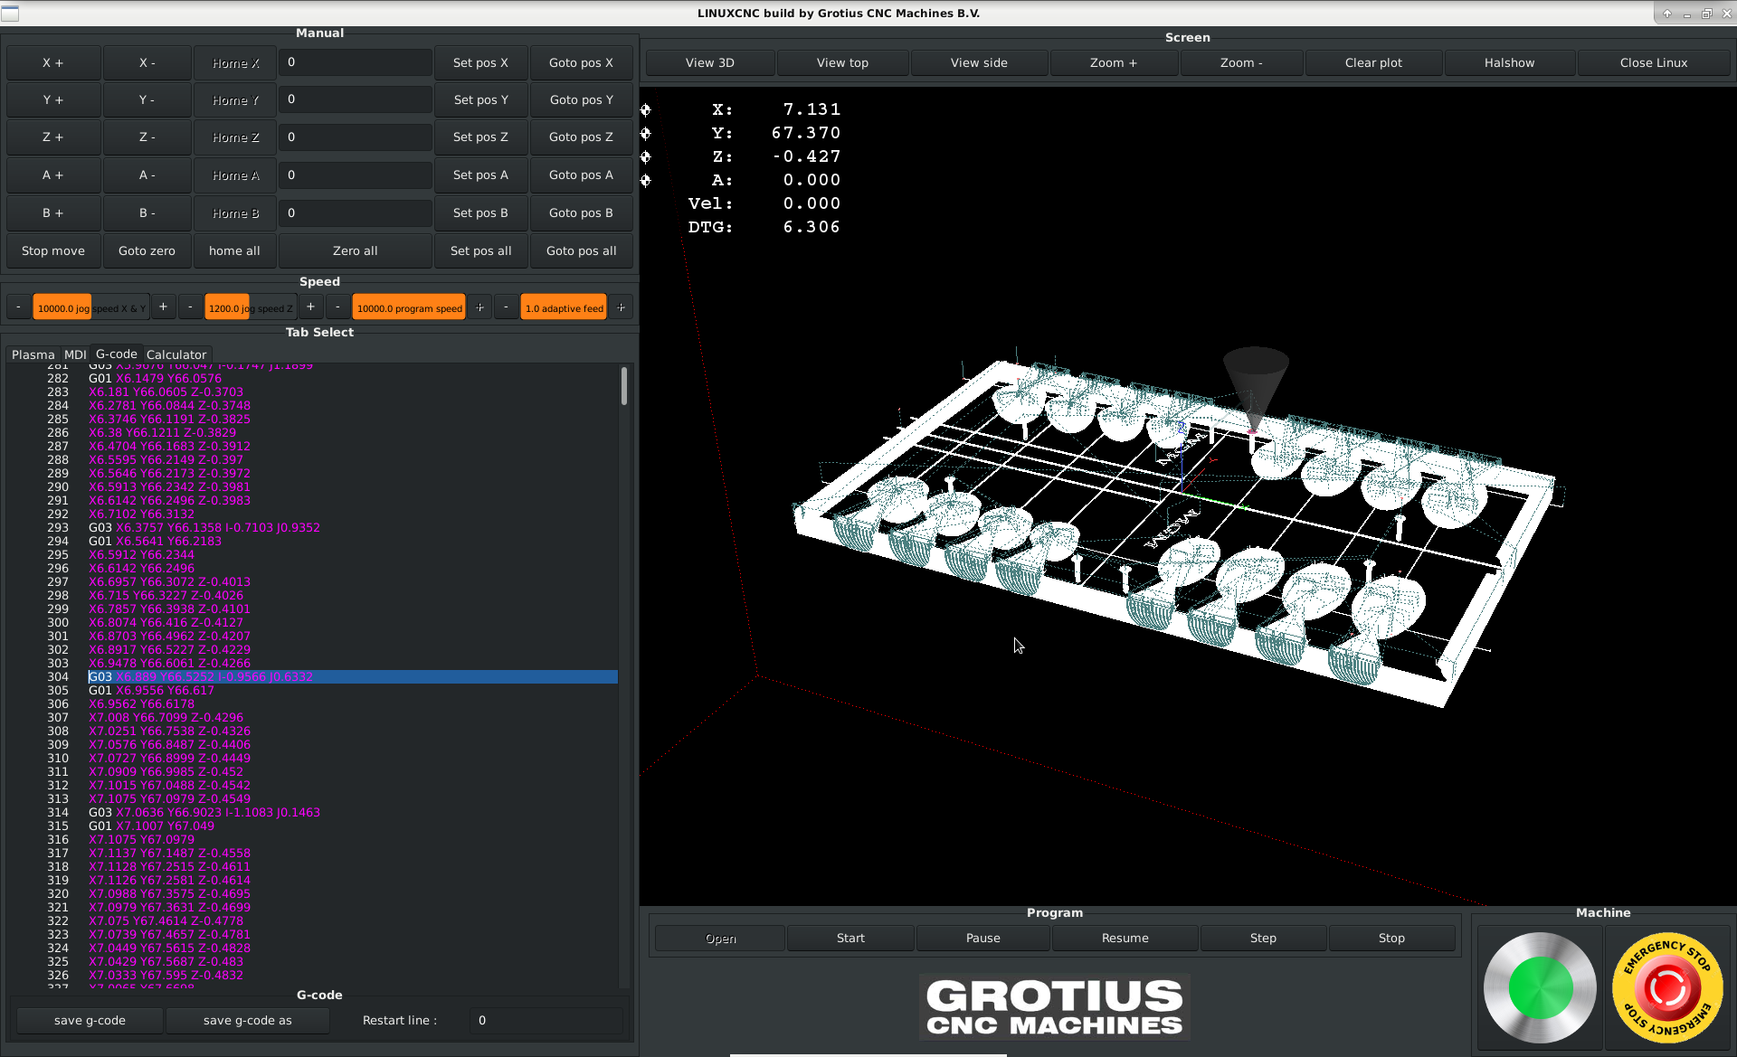Decrease jog speed Z with minus

click(190, 307)
